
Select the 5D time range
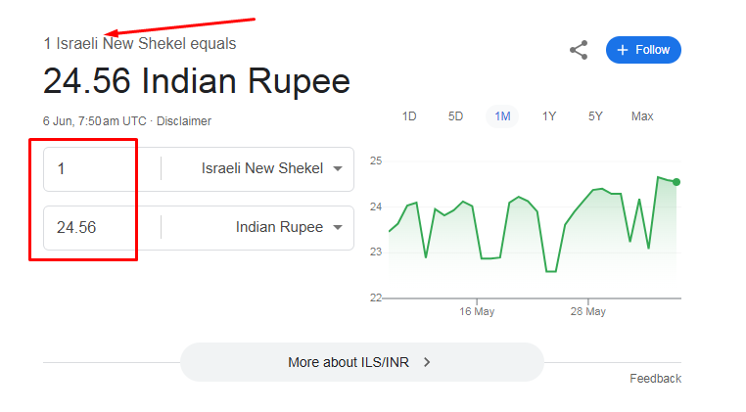point(455,116)
